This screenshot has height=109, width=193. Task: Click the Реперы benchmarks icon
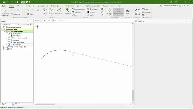(88, 12)
